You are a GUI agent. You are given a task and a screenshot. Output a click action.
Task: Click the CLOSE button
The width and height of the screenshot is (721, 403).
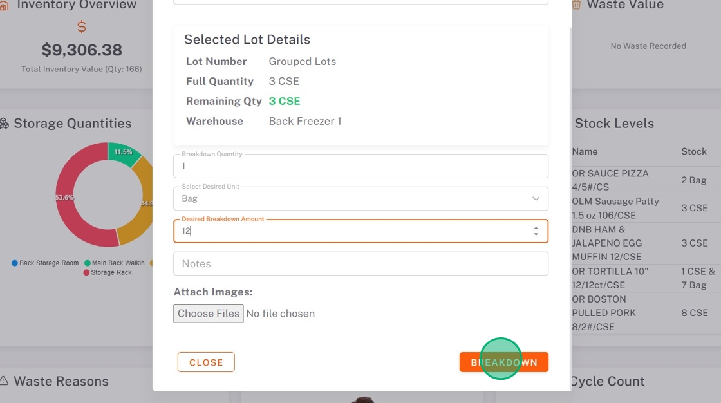click(206, 362)
